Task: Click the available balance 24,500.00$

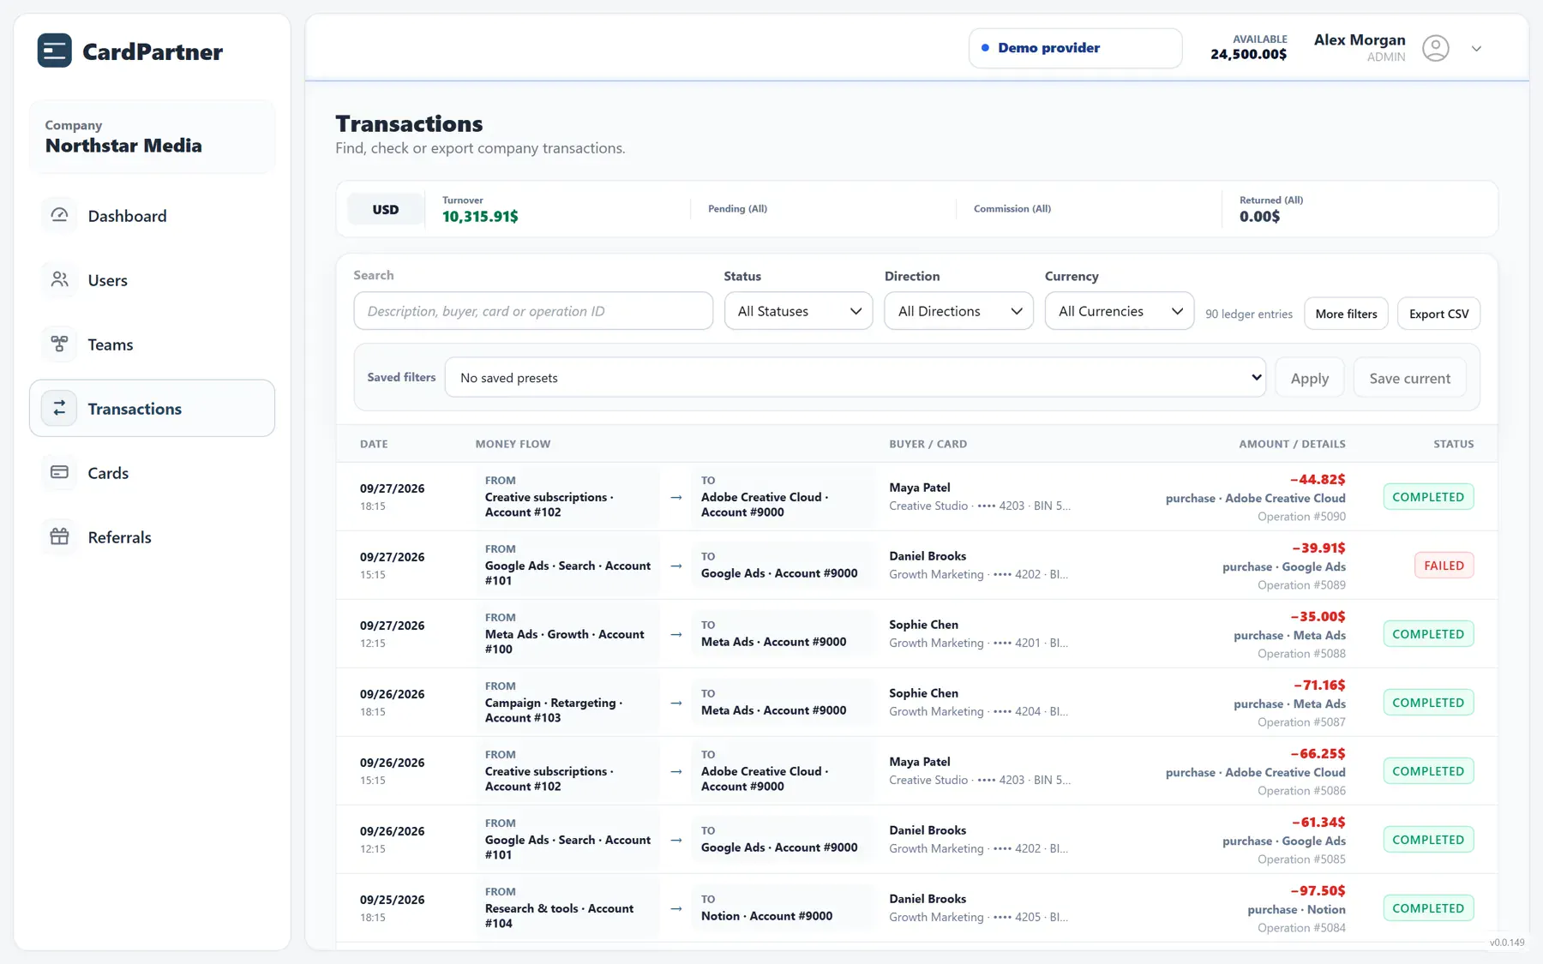Action: pyautogui.click(x=1248, y=54)
